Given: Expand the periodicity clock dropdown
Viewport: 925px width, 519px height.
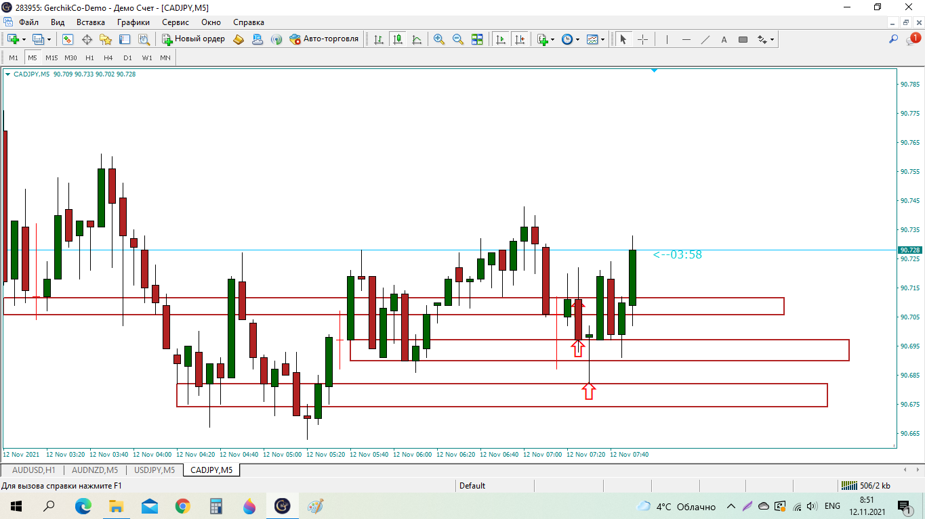Looking at the screenshot, I should [x=577, y=39].
